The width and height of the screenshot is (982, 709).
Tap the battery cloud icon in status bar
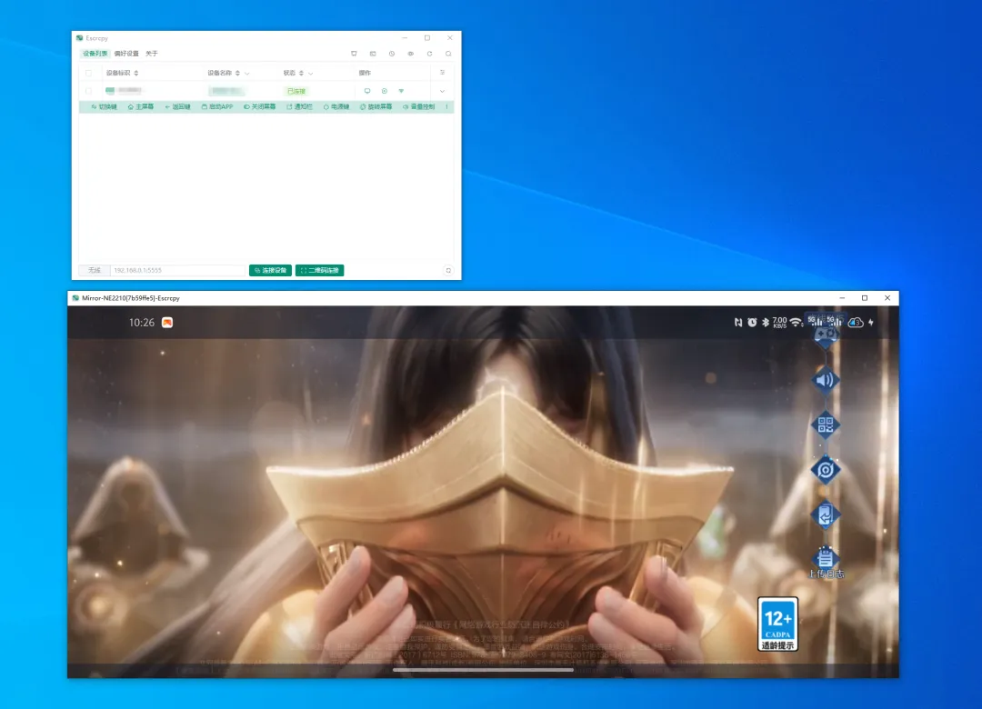pyautogui.click(x=856, y=323)
